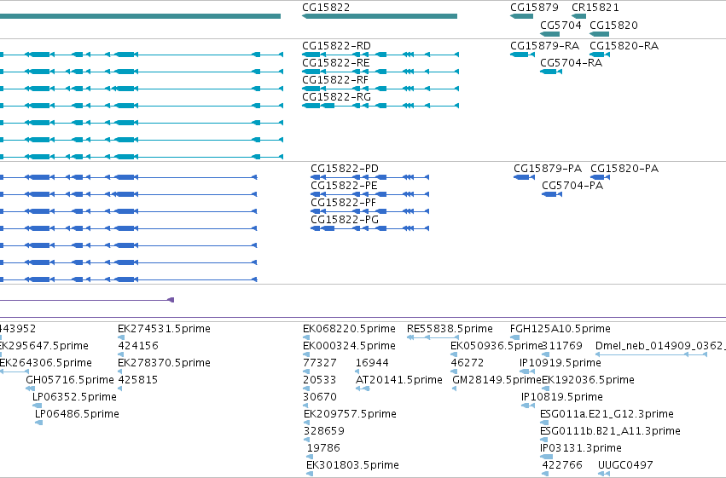This screenshot has width=726, height=478.
Task: Click the 422766 feature label
Action: click(561, 465)
